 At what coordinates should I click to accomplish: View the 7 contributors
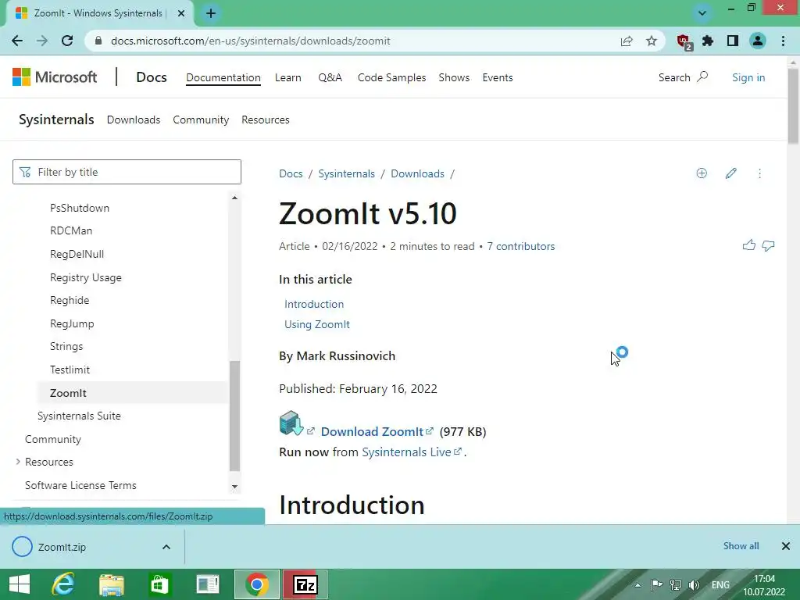click(x=520, y=246)
